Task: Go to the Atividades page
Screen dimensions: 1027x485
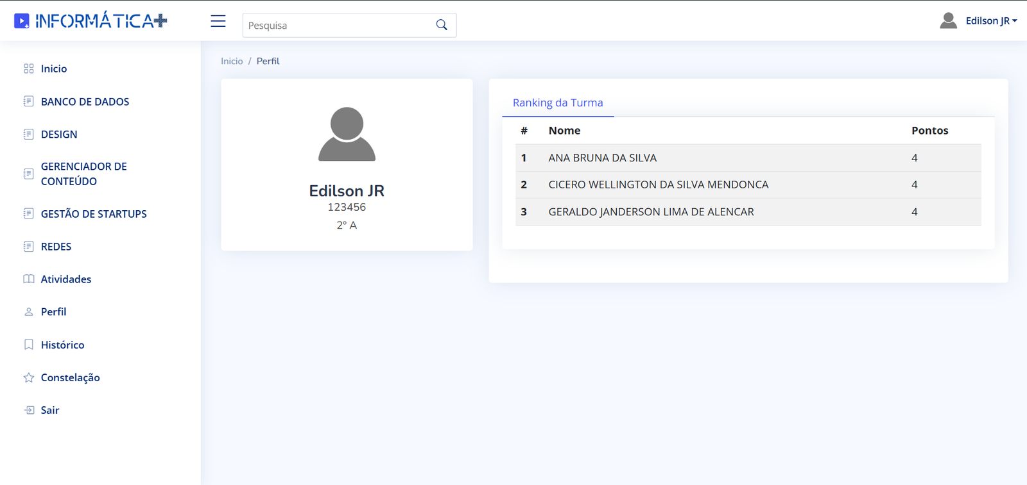Action: tap(66, 279)
